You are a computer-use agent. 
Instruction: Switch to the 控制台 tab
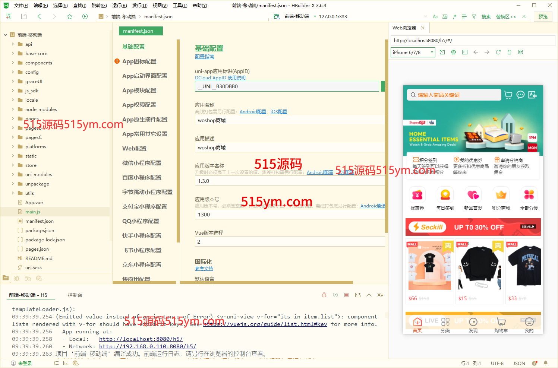click(75, 295)
